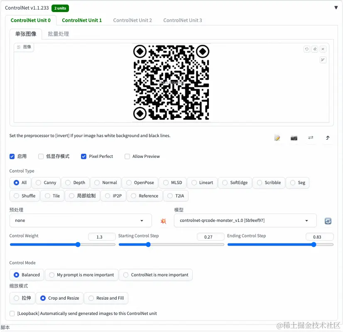
Task: Select the Canny control type
Action: [x=46, y=182]
